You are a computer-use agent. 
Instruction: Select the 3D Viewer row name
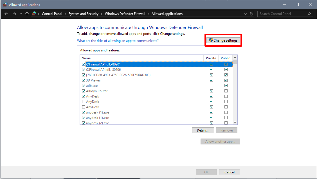pyautogui.click(x=93, y=80)
